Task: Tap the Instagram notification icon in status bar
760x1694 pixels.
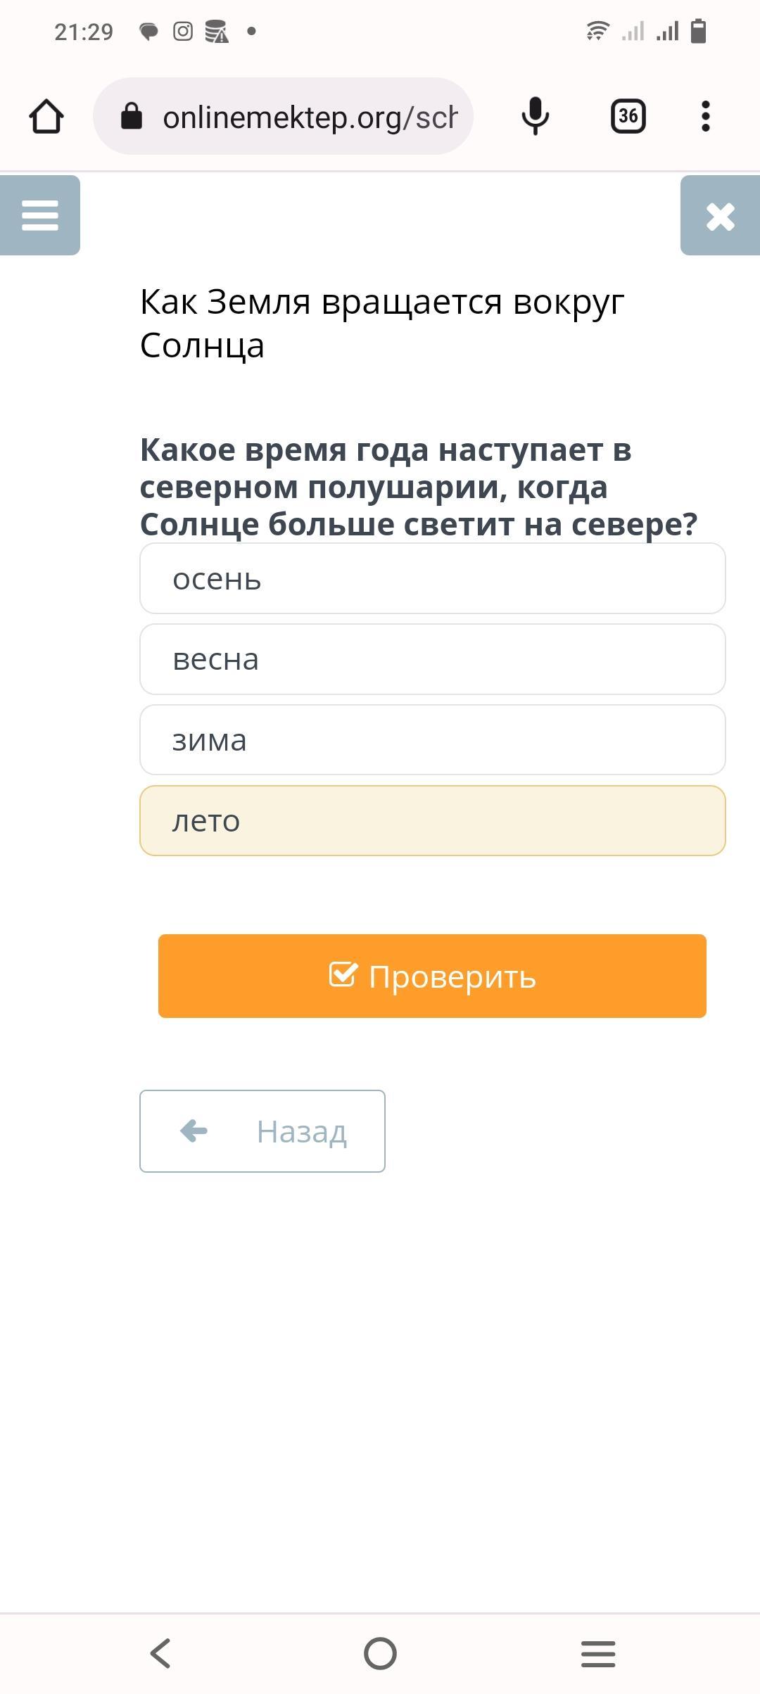Action: 183,32
